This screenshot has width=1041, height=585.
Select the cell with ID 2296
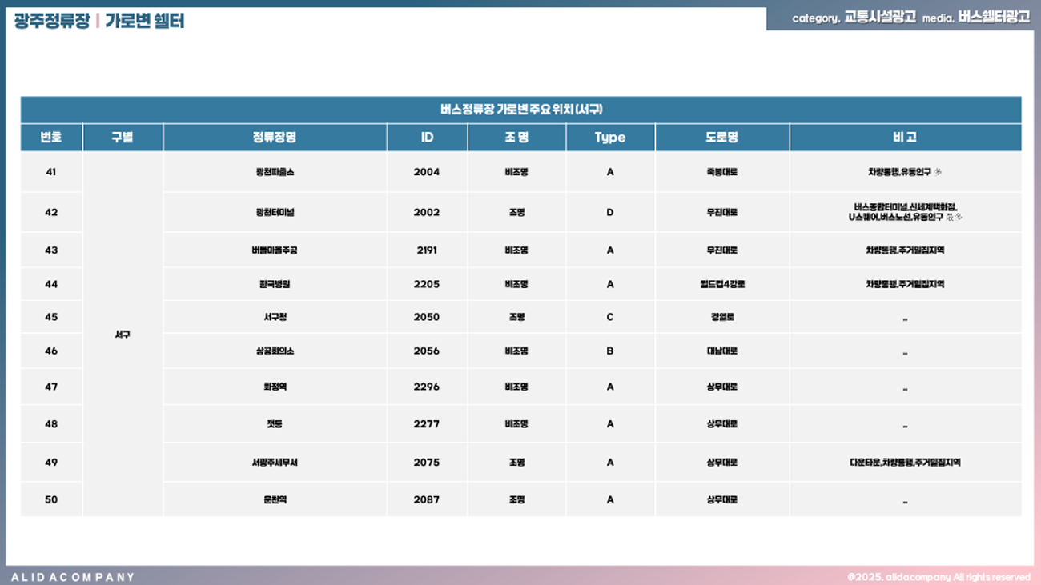click(x=427, y=387)
